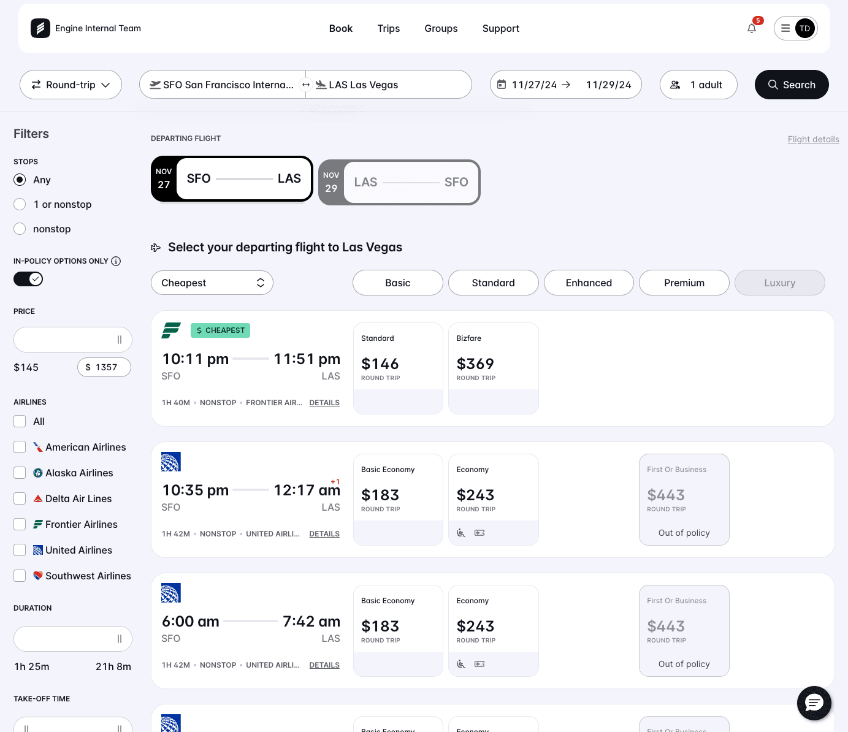Screen dimensions: 848x732
Task: Open the Round-trip dropdown
Action: [71, 85]
